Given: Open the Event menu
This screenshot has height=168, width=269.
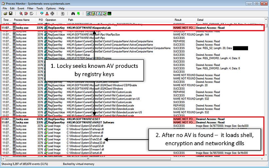Looking at the screenshot, I should coord(21,8).
